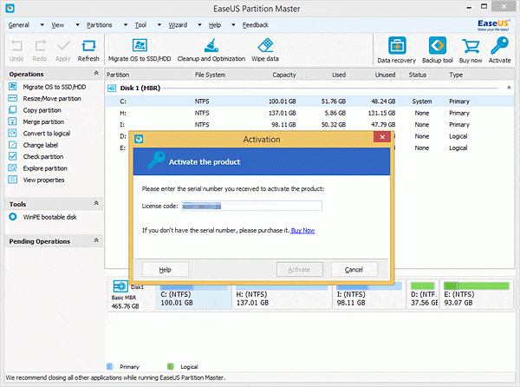Open the General menu
This screenshot has height=387, width=520.
(18, 25)
